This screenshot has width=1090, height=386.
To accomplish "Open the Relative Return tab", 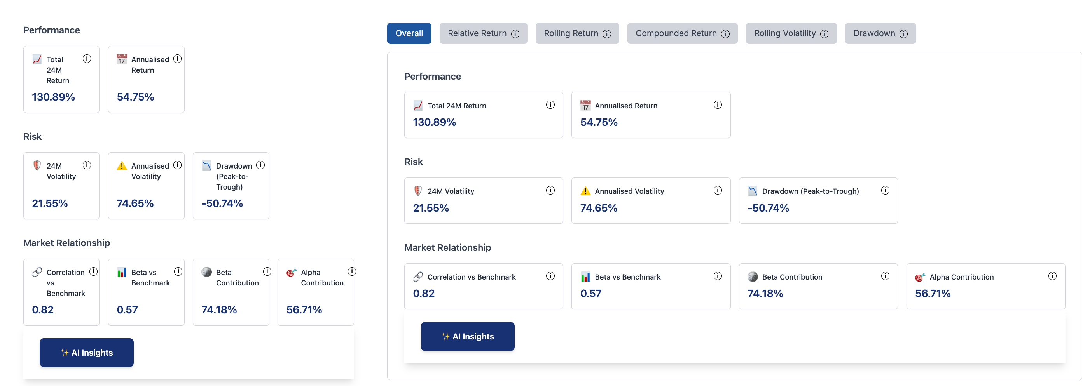I will (x=477, y=33).
